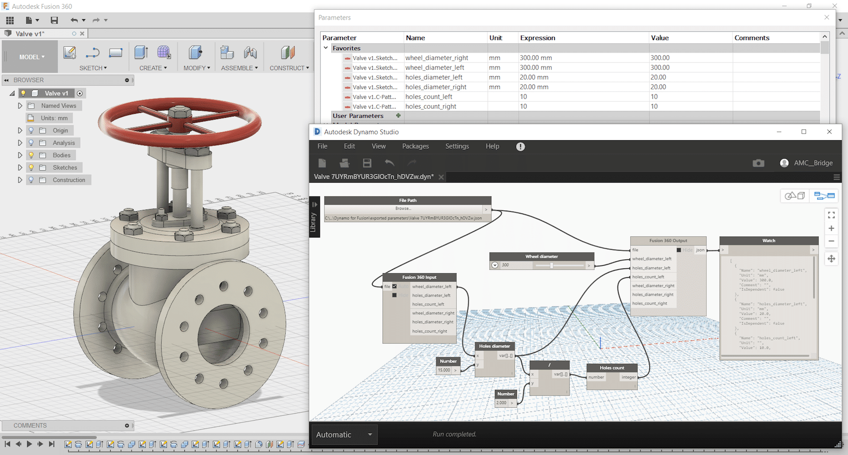Create a new Dynamo file

pyautogui.click(x=322, y=163)
